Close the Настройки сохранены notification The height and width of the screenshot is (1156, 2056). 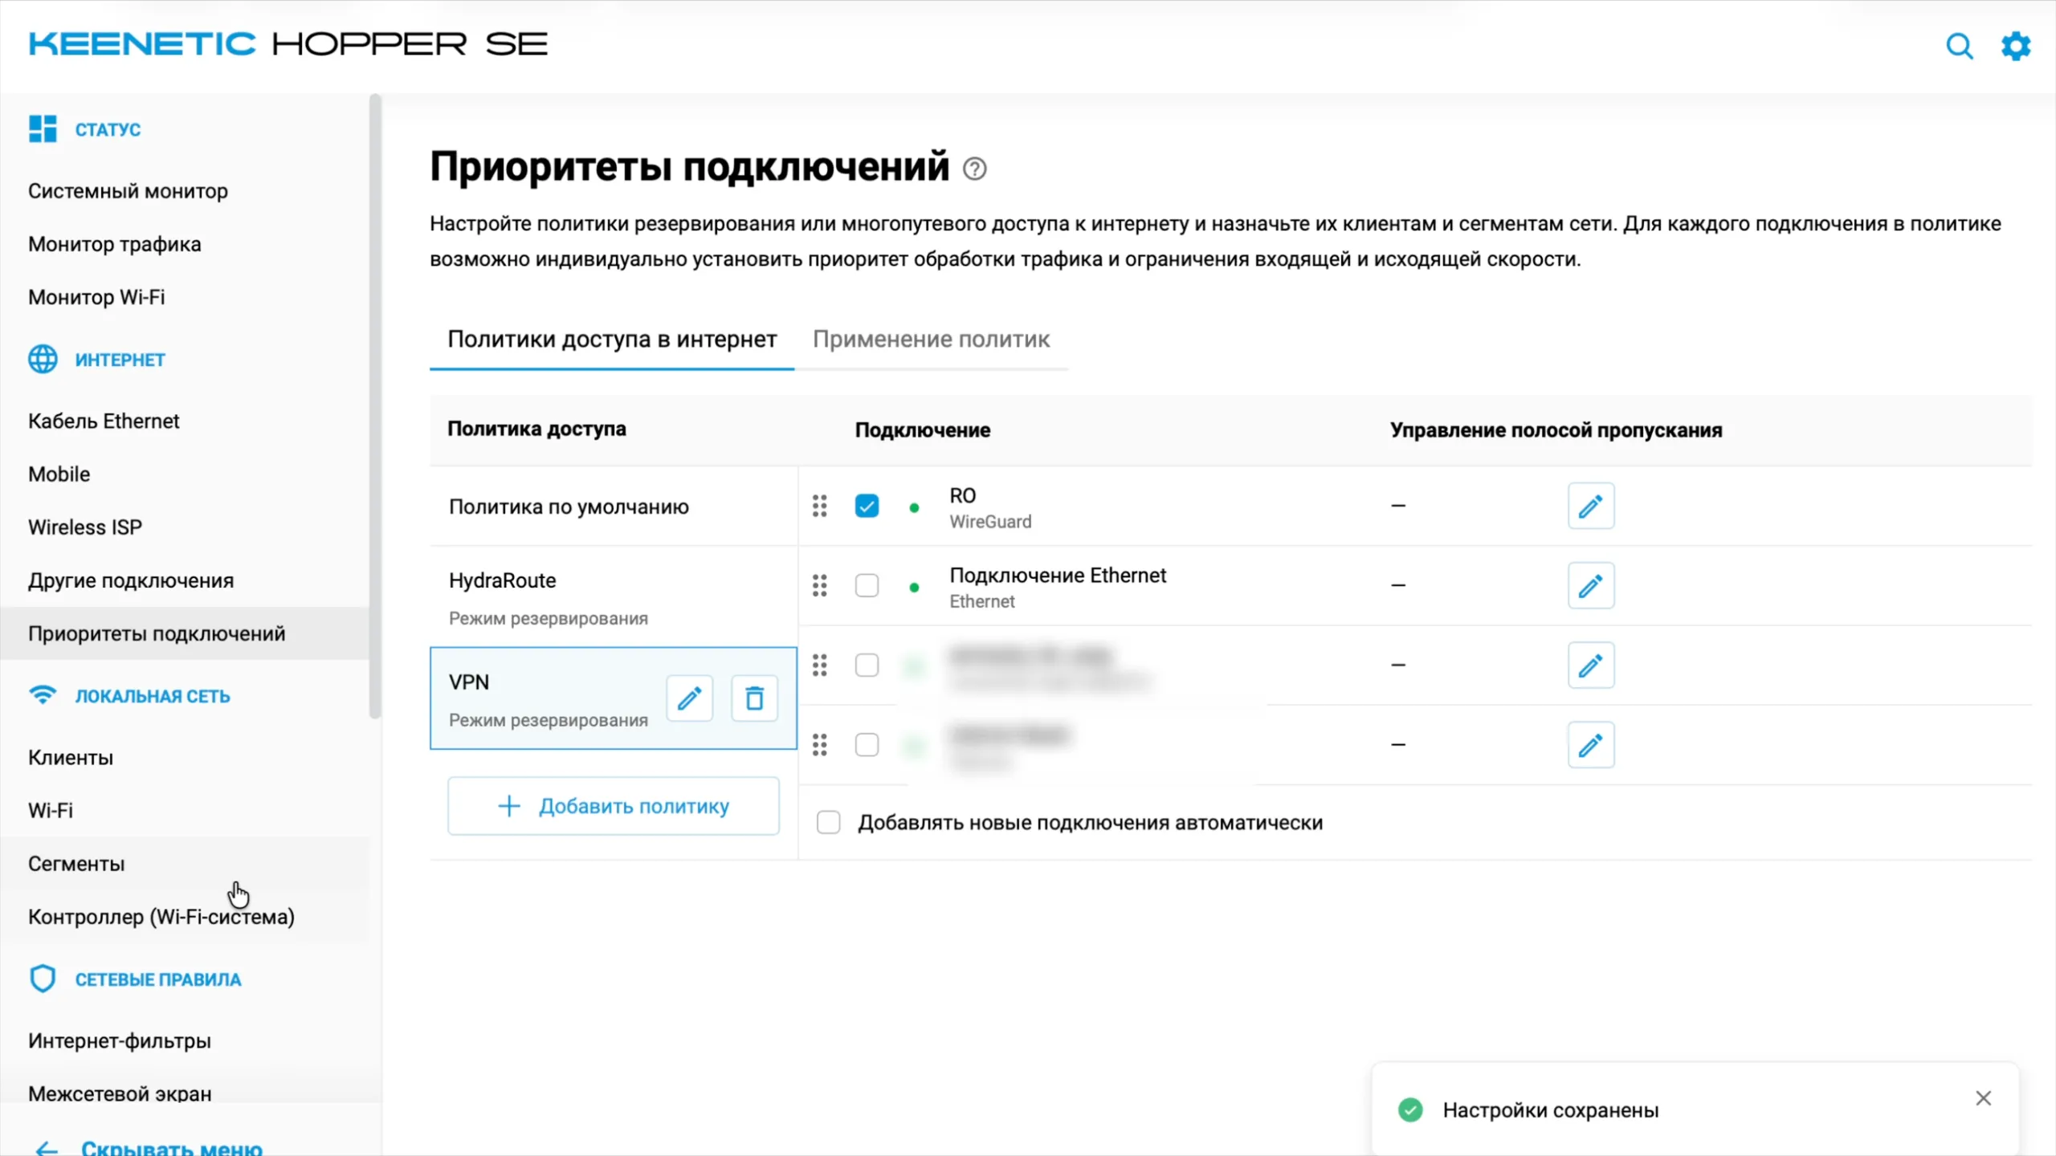(x=1983, y=1097)
